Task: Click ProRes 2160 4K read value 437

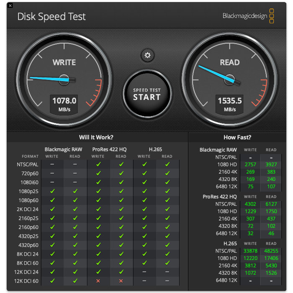Action: pyautogui.click(x=271, y=218)
